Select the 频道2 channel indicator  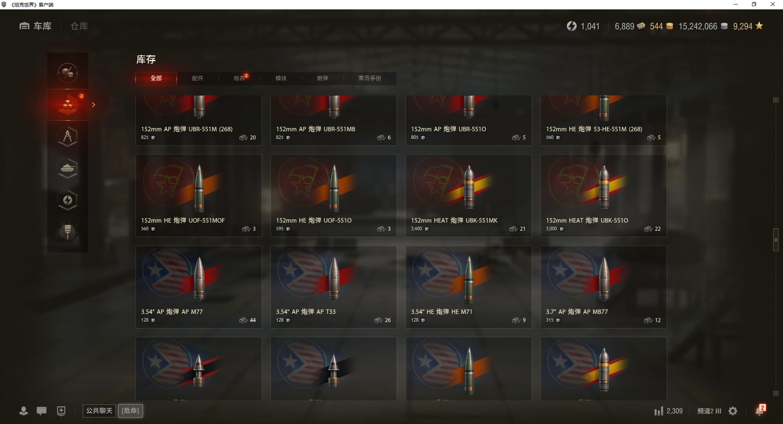pos(709,411)
